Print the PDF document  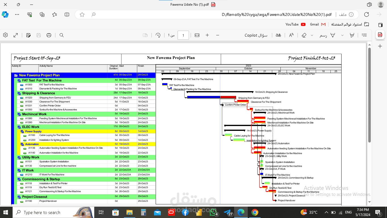[49, 35]
